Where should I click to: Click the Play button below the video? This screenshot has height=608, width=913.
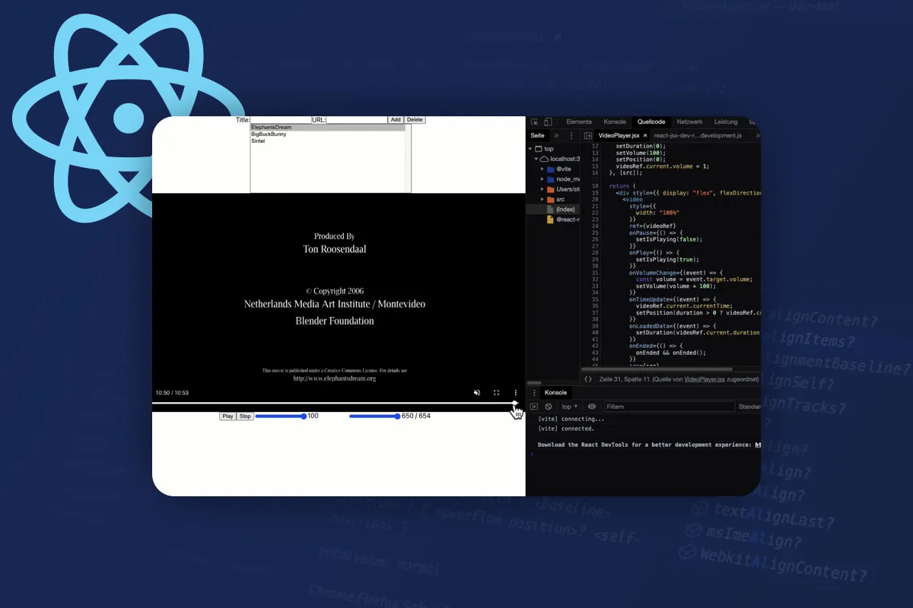tap(227, 416)
